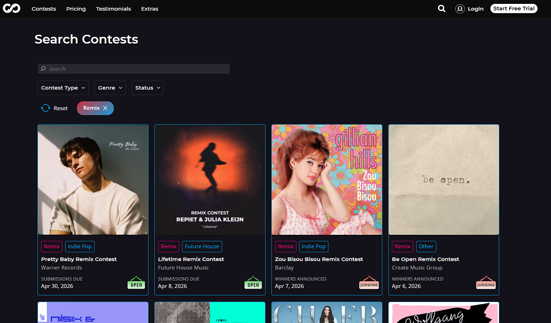This screenshot has width=551, height=323.
Task: Click the magnifier icon inside search field
Action: click(x=43, y=68)
